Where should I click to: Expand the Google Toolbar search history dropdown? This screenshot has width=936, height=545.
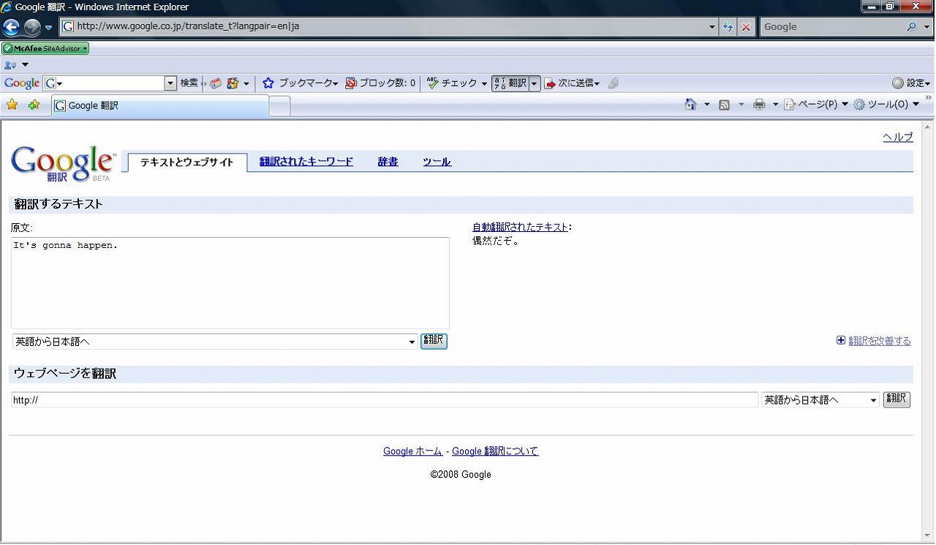point(171,83)
